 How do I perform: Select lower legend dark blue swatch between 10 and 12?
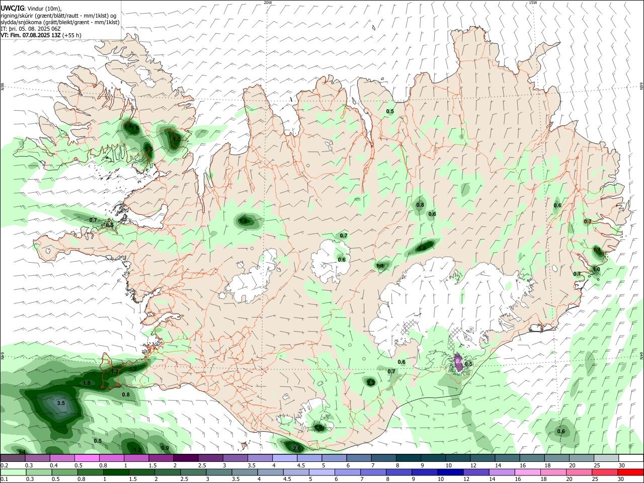450,472
